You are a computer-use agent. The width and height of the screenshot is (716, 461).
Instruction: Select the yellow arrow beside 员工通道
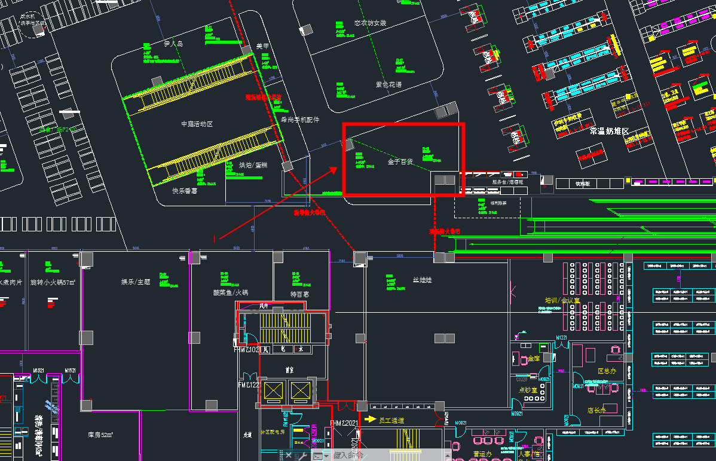tap(371, 420)
